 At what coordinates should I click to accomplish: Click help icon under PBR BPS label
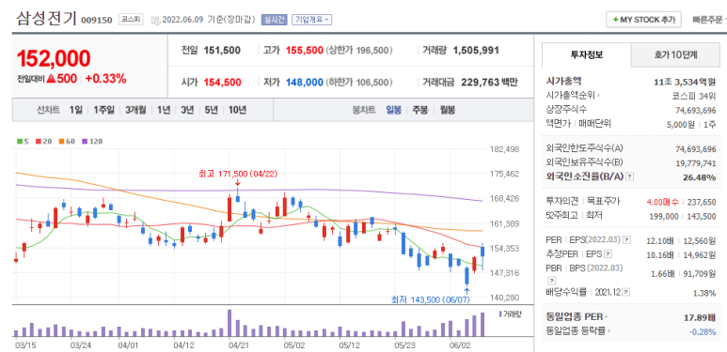click(551, 280)
